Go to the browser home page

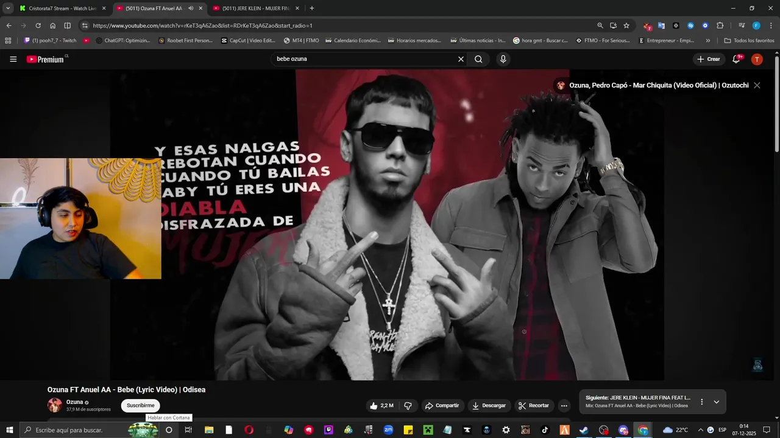[52, 26]
